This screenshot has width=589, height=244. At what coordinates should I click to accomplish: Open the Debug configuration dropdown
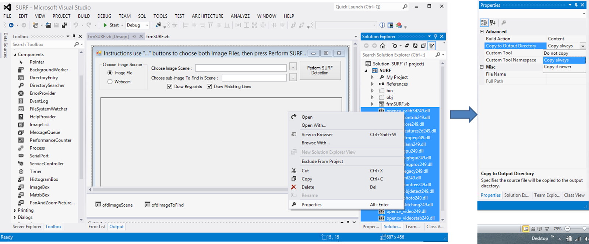pyautogui.click(x=147, y=25)
